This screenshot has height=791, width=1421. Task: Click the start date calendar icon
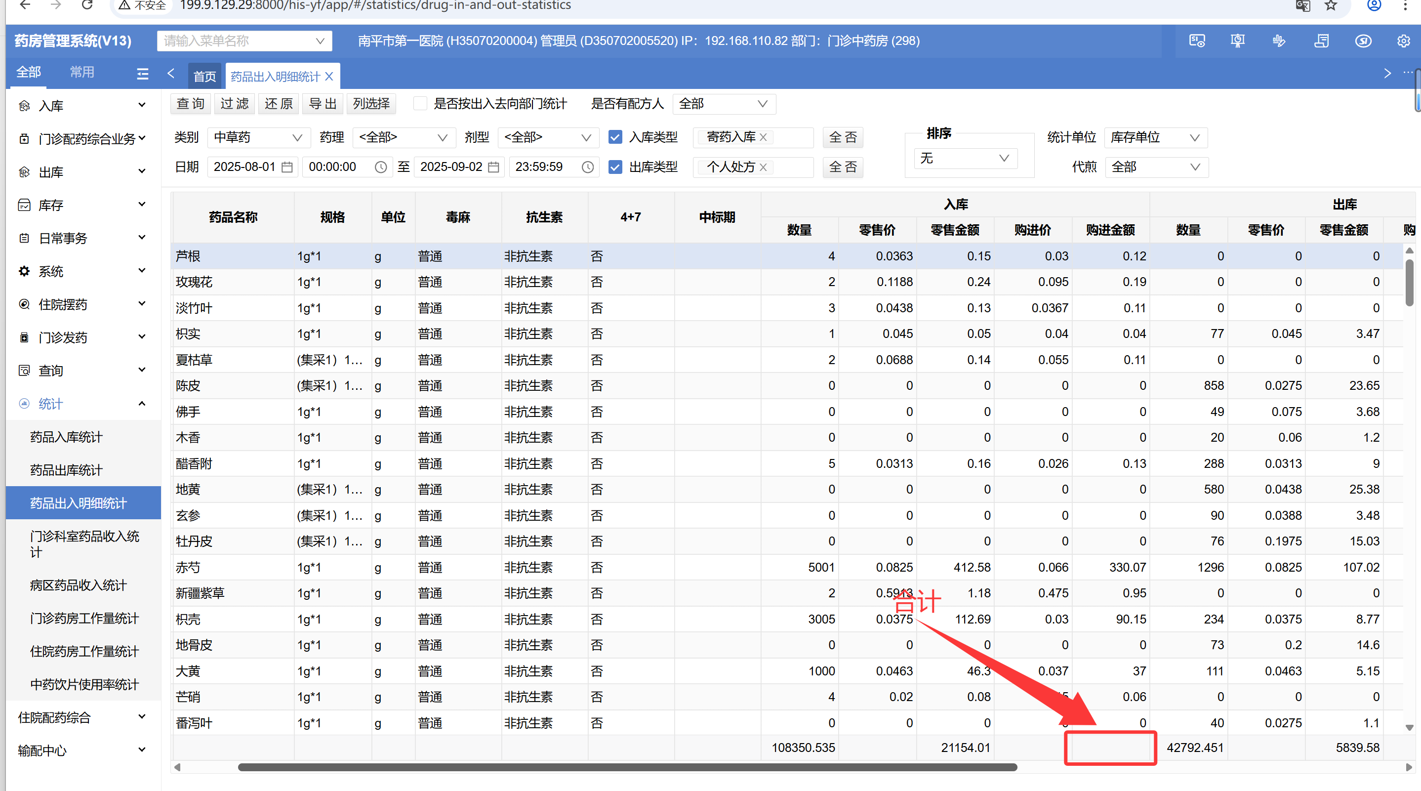pyautogui.click(x=287, y=167)
